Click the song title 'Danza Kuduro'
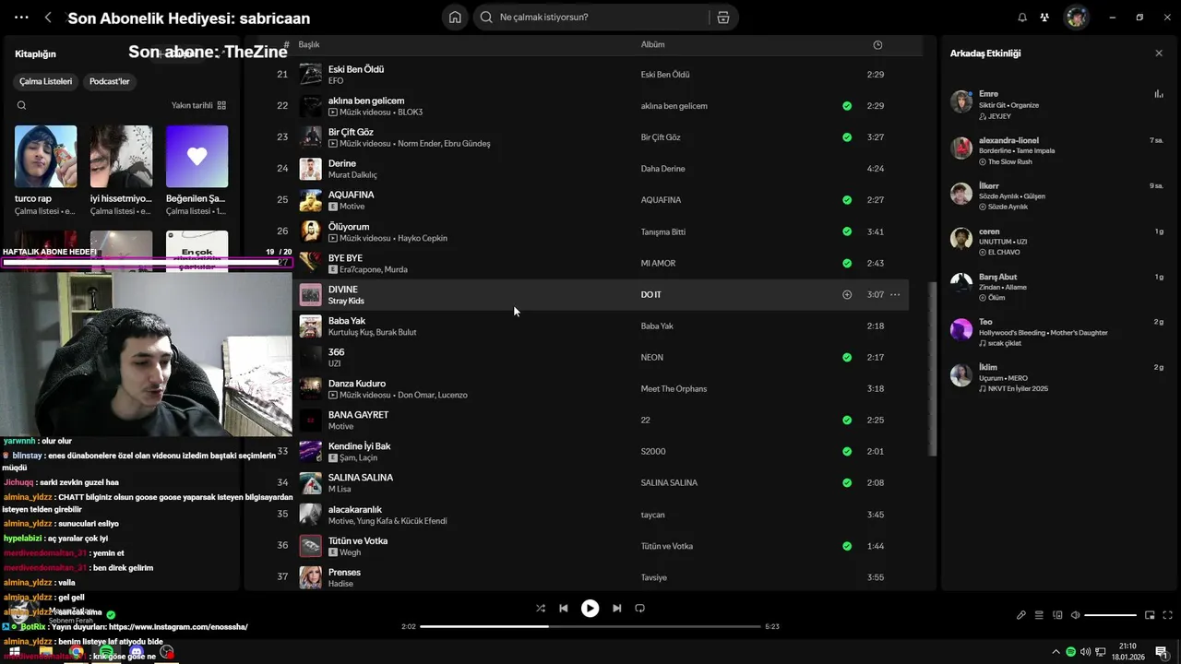 (357, 383)
